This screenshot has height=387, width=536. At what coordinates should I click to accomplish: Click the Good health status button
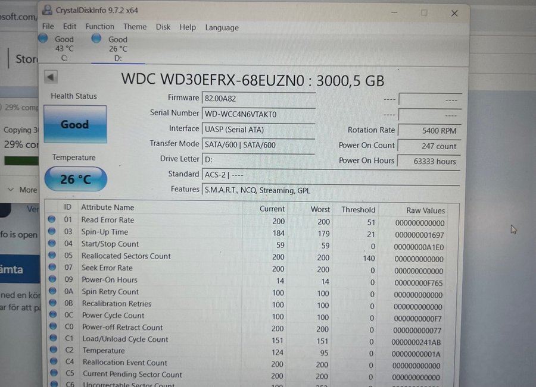pos(75,124)
